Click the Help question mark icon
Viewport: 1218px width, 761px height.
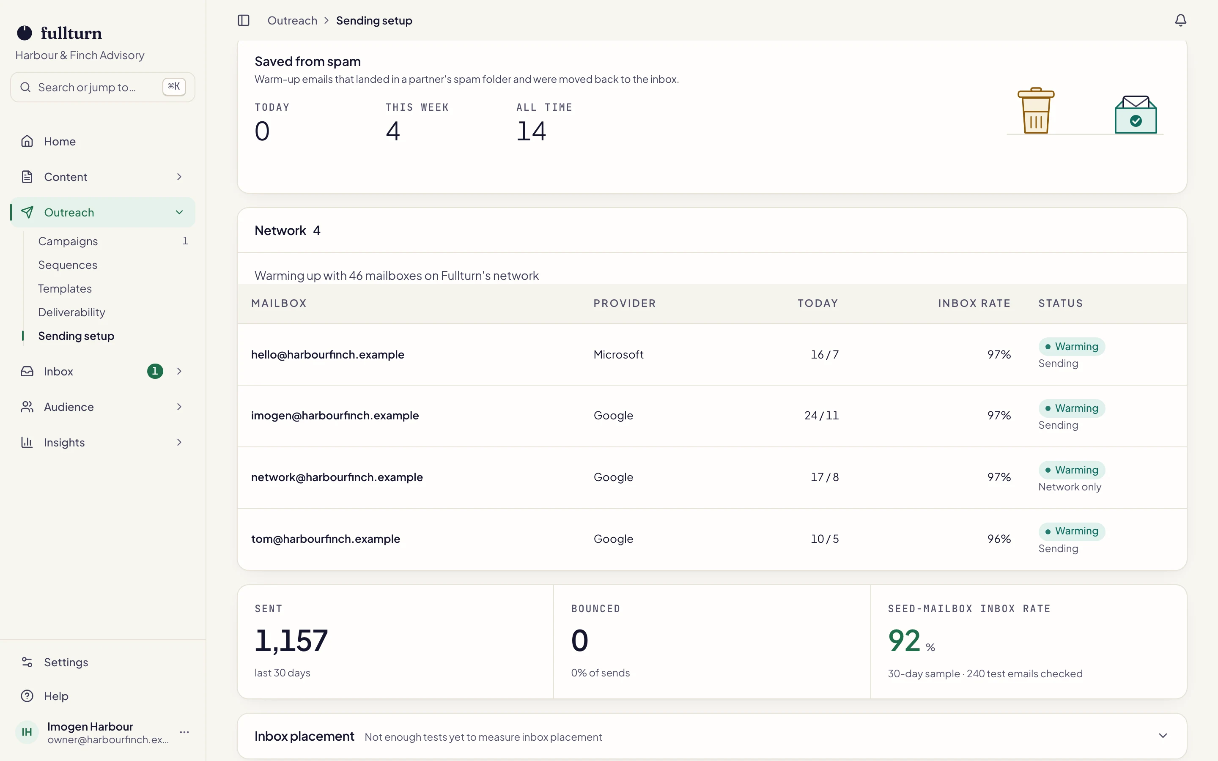pyautogui.click(x=27, y=696)
